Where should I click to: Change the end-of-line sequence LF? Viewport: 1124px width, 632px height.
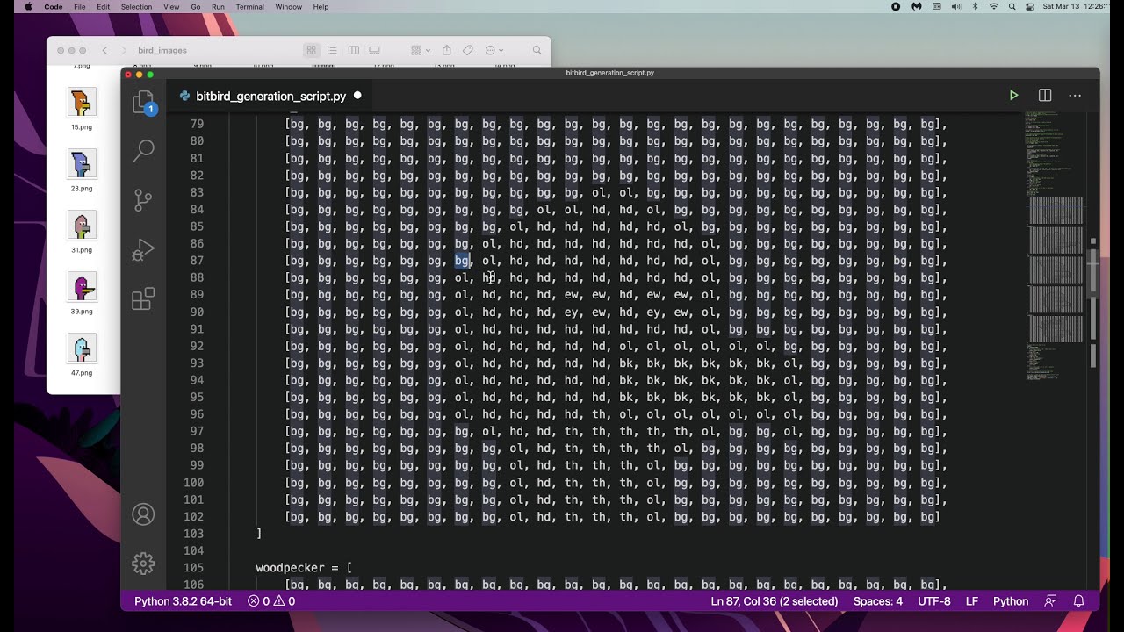(972, 601)
